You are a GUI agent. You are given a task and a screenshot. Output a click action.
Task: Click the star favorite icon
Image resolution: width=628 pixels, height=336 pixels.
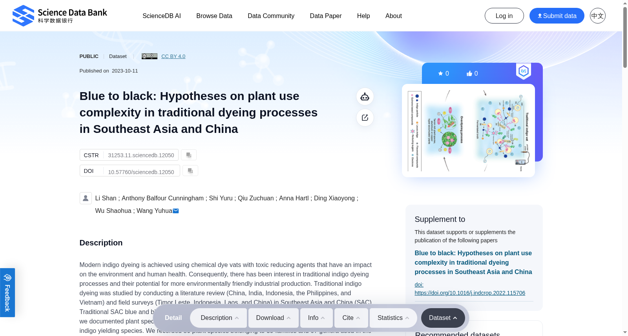pyautogui.click(x=441, y=73)
